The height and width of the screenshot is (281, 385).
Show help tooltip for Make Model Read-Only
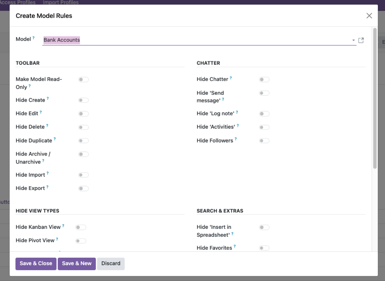click(x=30, y=86)
